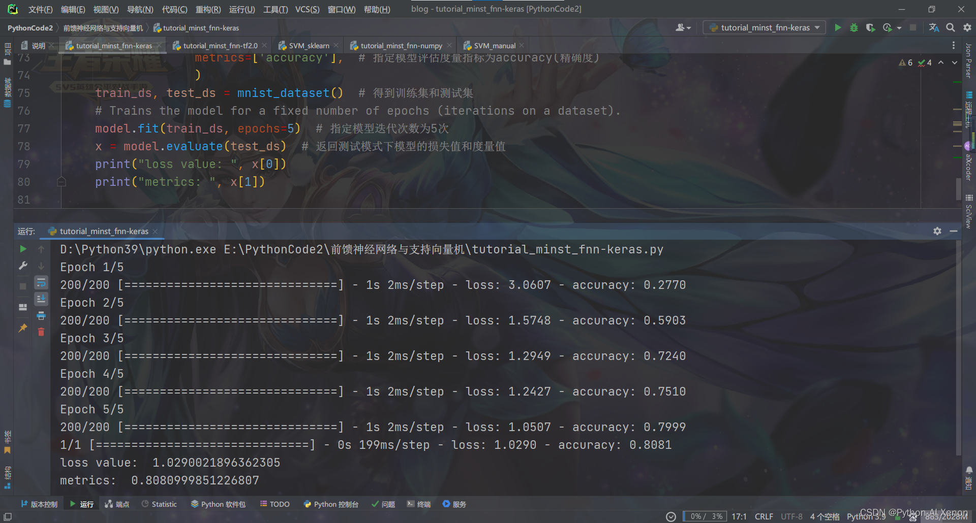Toggle scroll-to-end in the console
This screenshot has width=976, height=523.
41,299
